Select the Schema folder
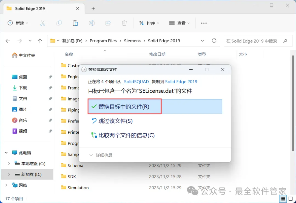 coord(75,165)
